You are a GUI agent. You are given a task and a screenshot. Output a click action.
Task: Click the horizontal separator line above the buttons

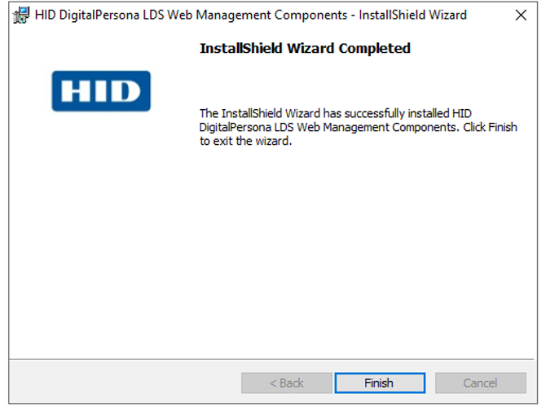273,359
